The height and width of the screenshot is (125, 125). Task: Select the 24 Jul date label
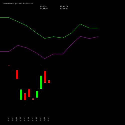pos(28,119)
